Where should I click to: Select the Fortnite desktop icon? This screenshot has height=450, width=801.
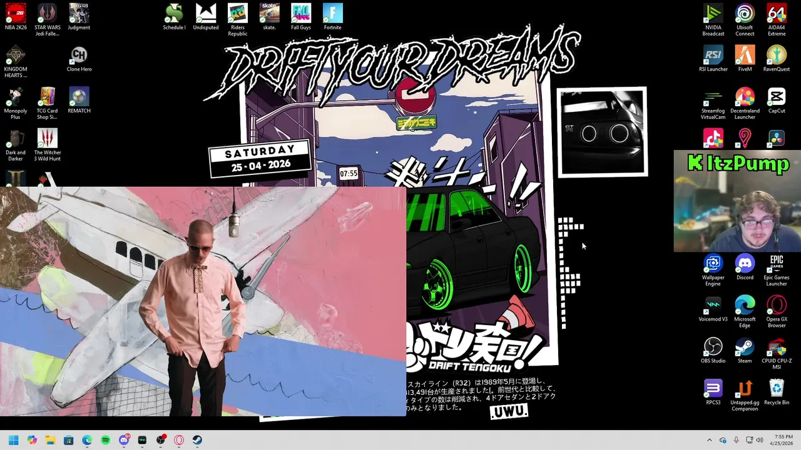pos(333,17)
